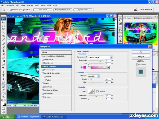Screen dimensions: 159x119
Task: Uncheck the Belső ragyogás checkbox
Action: coord(43,70)
